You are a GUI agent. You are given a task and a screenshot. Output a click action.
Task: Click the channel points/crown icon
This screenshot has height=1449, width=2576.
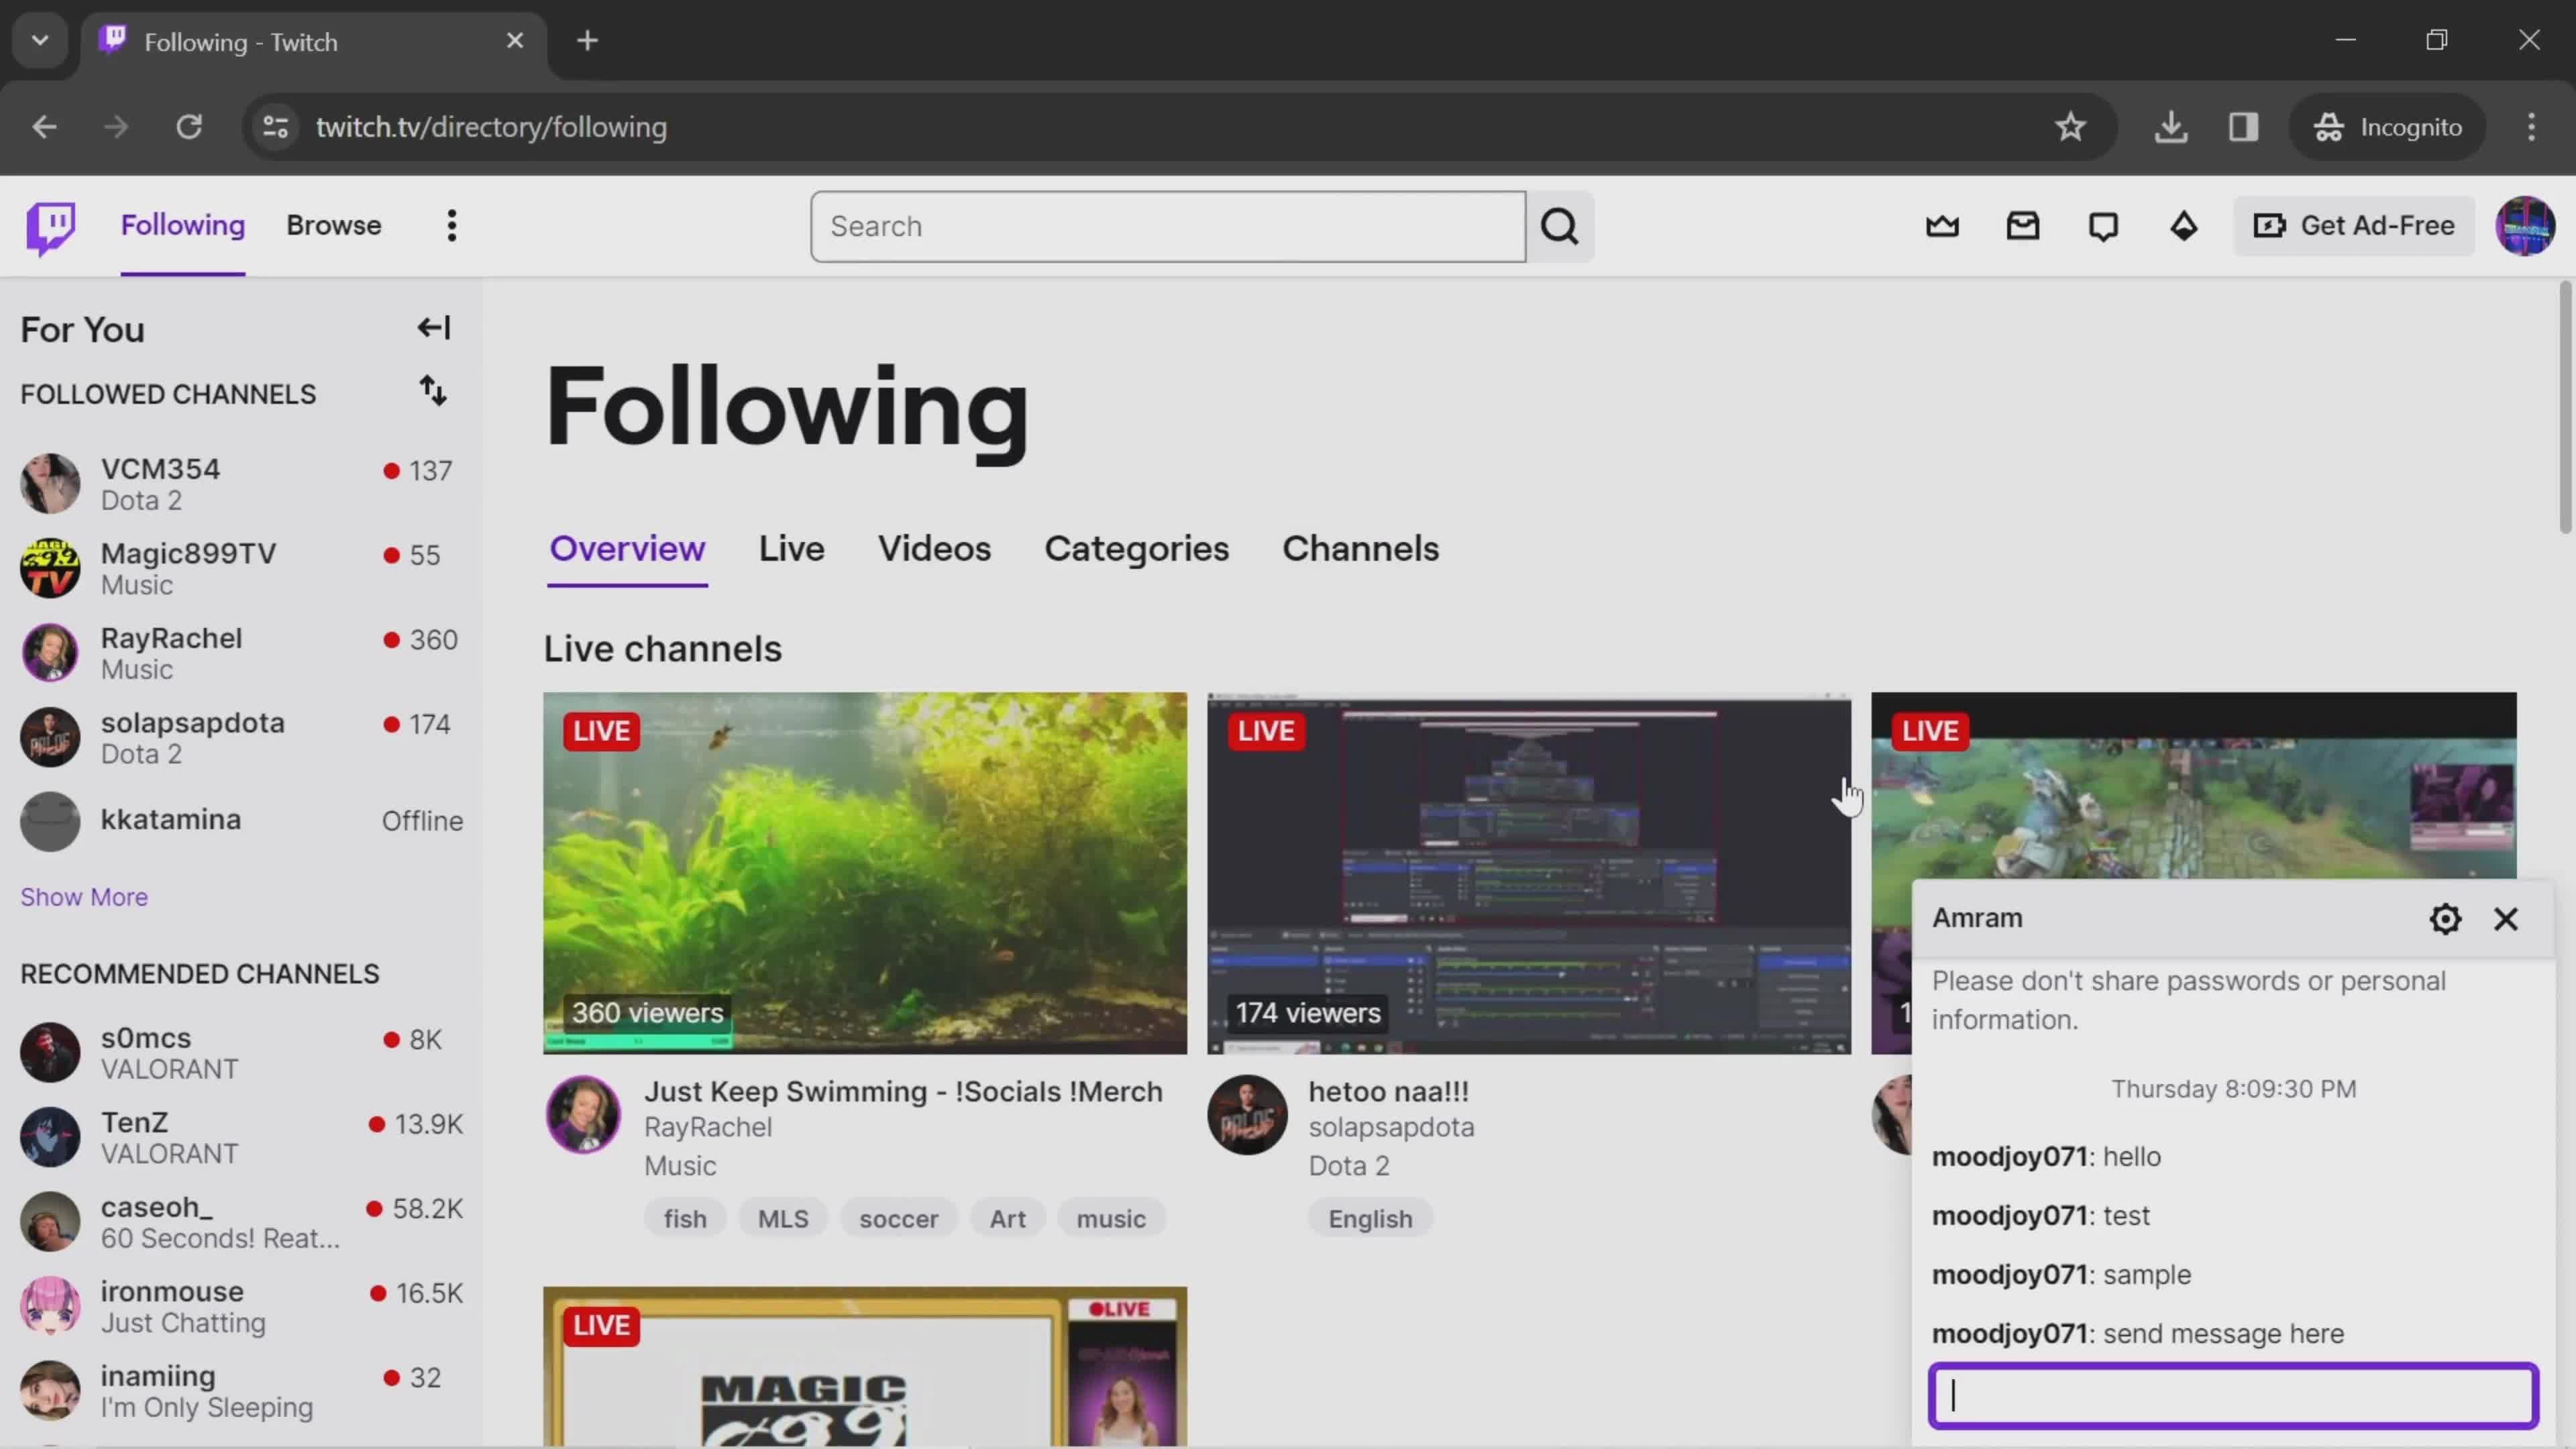tap(1943, 225)
